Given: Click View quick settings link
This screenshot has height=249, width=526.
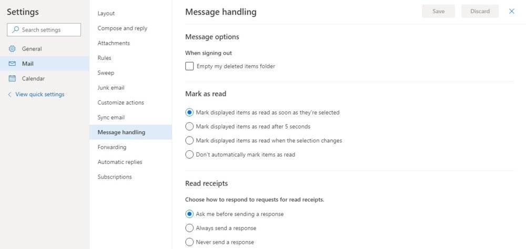Looking at the screenshot, I should [40, 95].
